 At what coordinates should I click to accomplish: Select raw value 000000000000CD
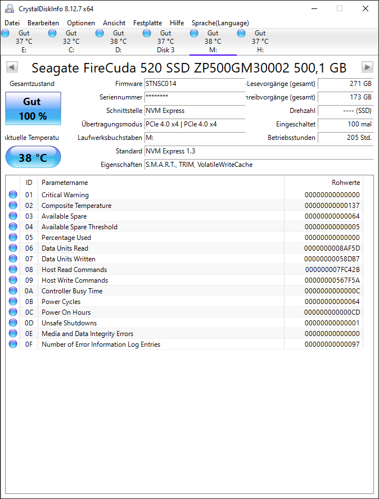(332, 312)
